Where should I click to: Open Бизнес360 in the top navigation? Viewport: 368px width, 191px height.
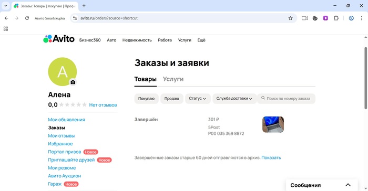(x=90, y=40)
